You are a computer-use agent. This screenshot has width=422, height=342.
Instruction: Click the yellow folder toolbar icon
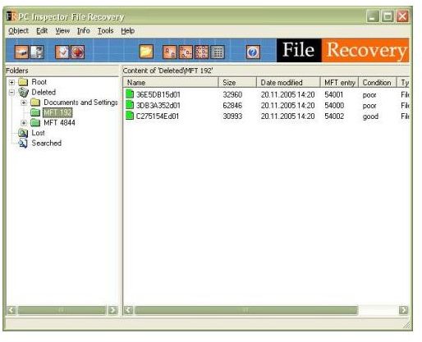point(146,52)
